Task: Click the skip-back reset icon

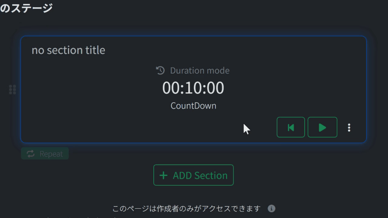Action: [291, 127]
